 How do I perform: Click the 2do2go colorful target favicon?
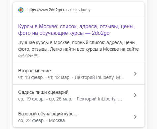tap(21, 10)
